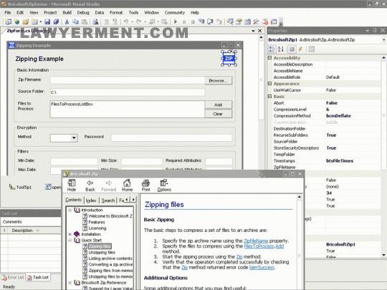
Task: Click Hide in the help viewer toolbar
Action: 72,185
